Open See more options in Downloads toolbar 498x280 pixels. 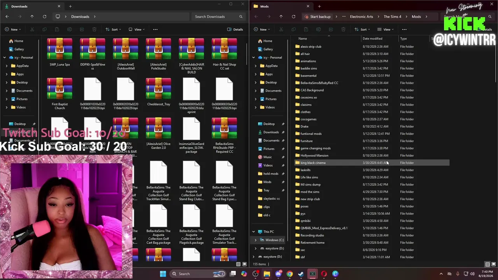click(155, 30)
